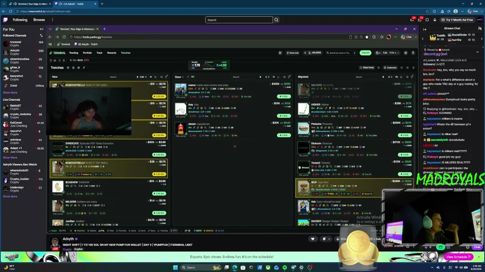Open trunoest in Followed Channels
Viewport: 485px width, 272px height.
click(23, 44)
